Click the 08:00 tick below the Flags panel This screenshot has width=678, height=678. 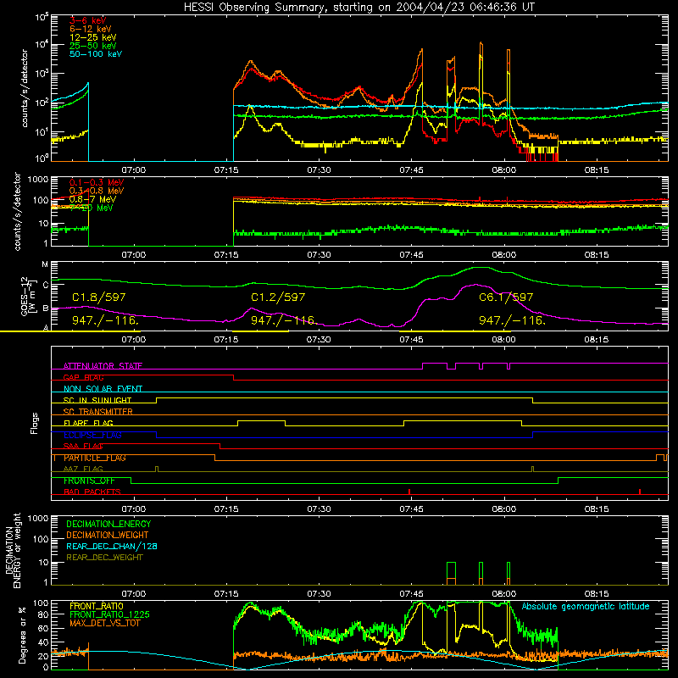(x=503, y=509)
